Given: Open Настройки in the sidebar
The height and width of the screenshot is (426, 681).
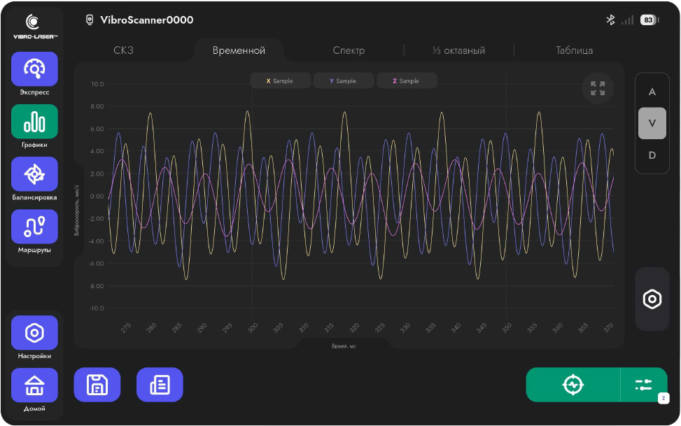Looking at the screenshot, I should [34, 333].
